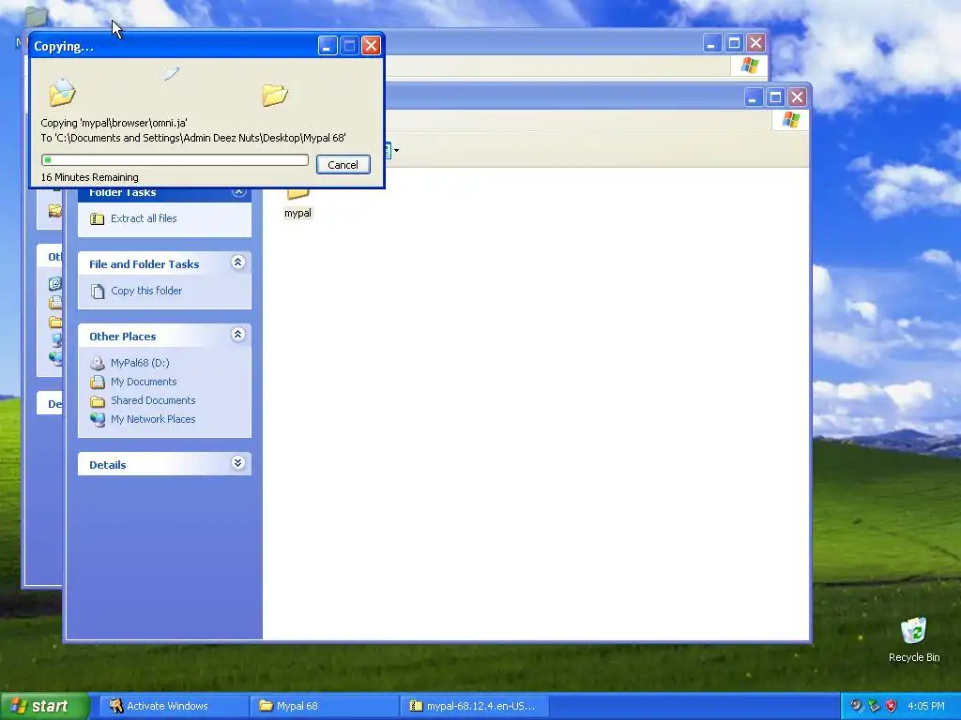This screenshot has height=720, width=961.
Task: Go to MyPal68 (D:) drive
Action: point(140,363)
